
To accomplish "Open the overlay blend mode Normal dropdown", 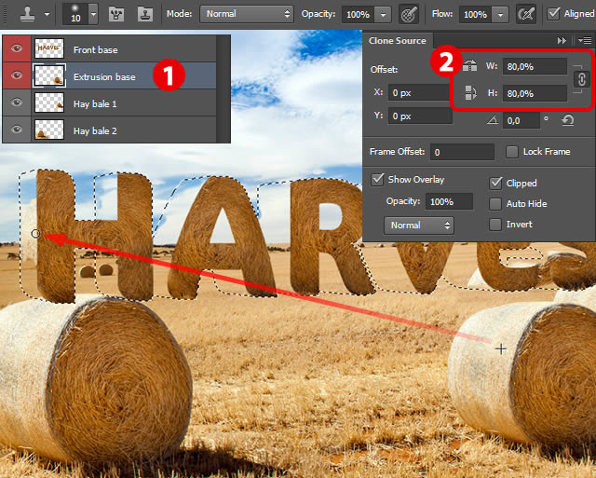I will [419, 225].
